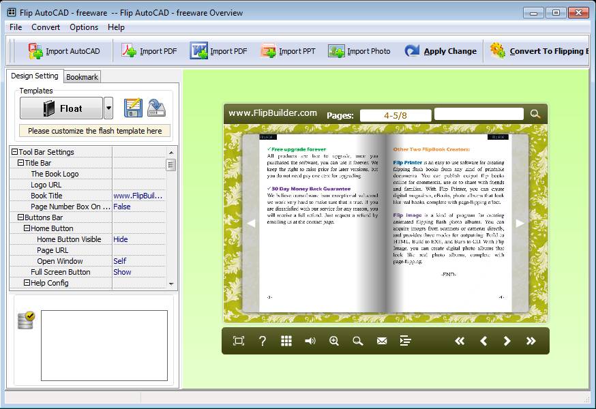Click Import AutoCAD button
The image size is (596, 409).
click(x=64, y=51)
